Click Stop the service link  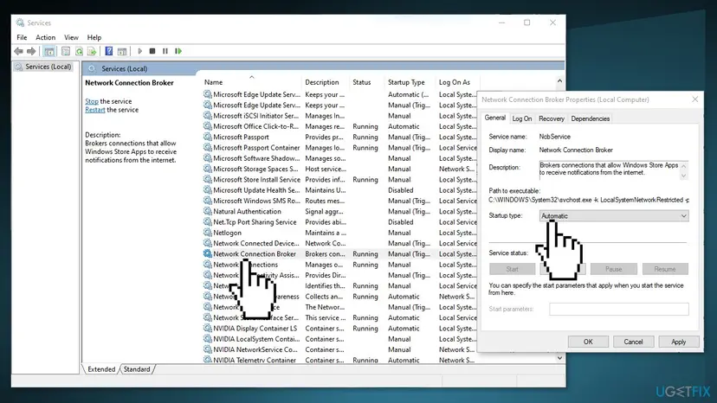tap(92, 101)
